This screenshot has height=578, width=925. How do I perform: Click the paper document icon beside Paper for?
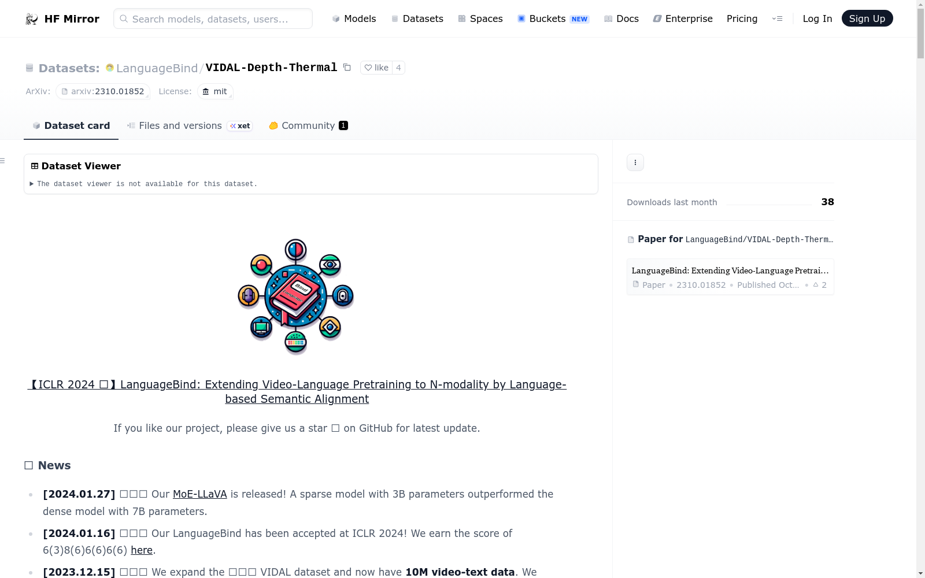point(631,239)
